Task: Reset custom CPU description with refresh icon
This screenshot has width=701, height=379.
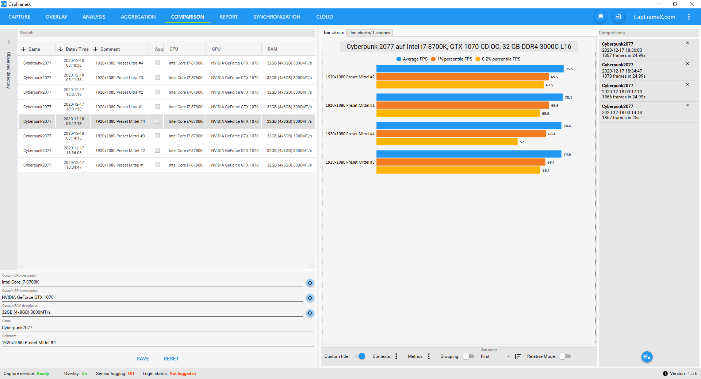Action: point(310,283)
